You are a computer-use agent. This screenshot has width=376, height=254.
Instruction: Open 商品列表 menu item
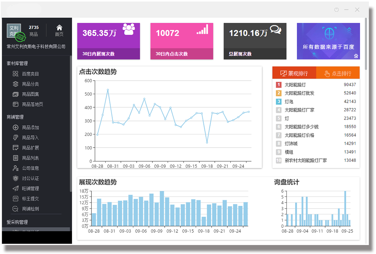coord(30,158)
